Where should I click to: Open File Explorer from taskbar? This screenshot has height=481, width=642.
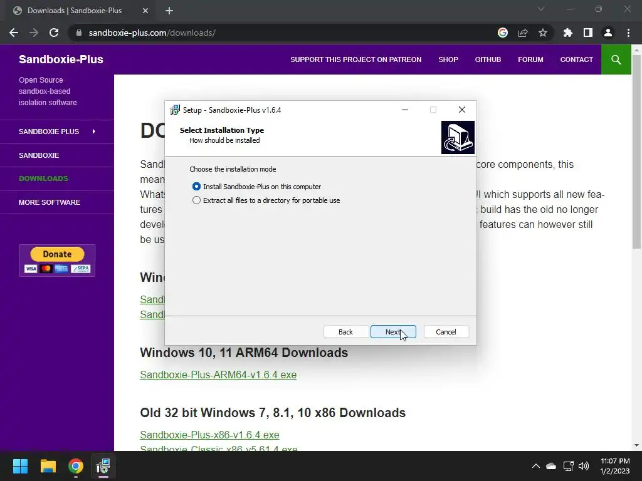(48, 466)
